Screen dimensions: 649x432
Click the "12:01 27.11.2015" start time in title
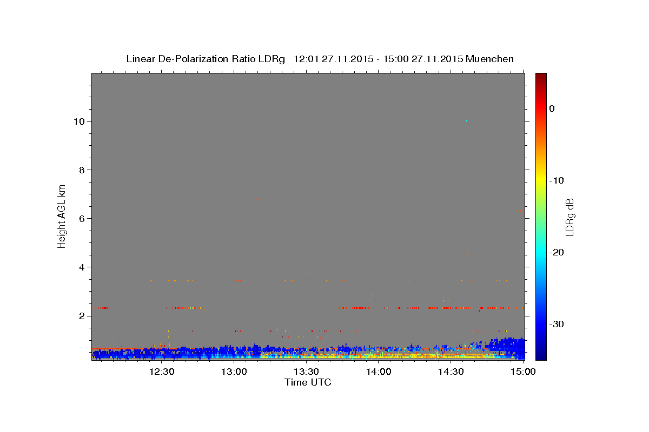click(x=333, y=59)
